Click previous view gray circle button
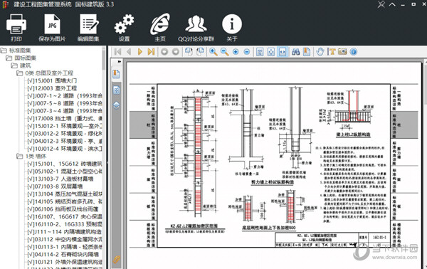The height and width of the screenshot is (269, 427). [x=164, y=52]
